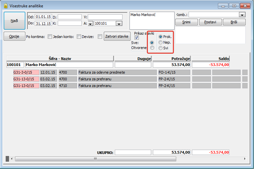Choose the Svi radio option
Screen dimensions: 254x169
pyautogui.click(x=161, y=48)
